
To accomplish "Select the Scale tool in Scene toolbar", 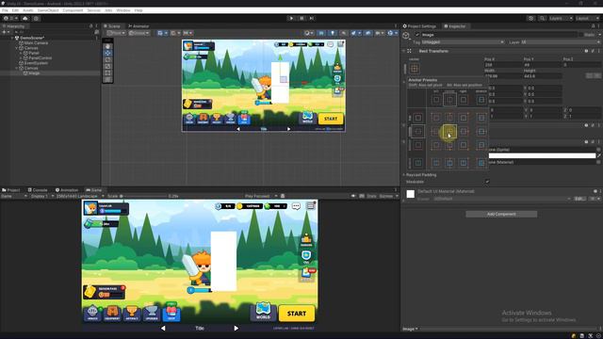I will click(108, 66).
